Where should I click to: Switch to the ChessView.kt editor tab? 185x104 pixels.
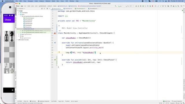click(x=68, y=9)
